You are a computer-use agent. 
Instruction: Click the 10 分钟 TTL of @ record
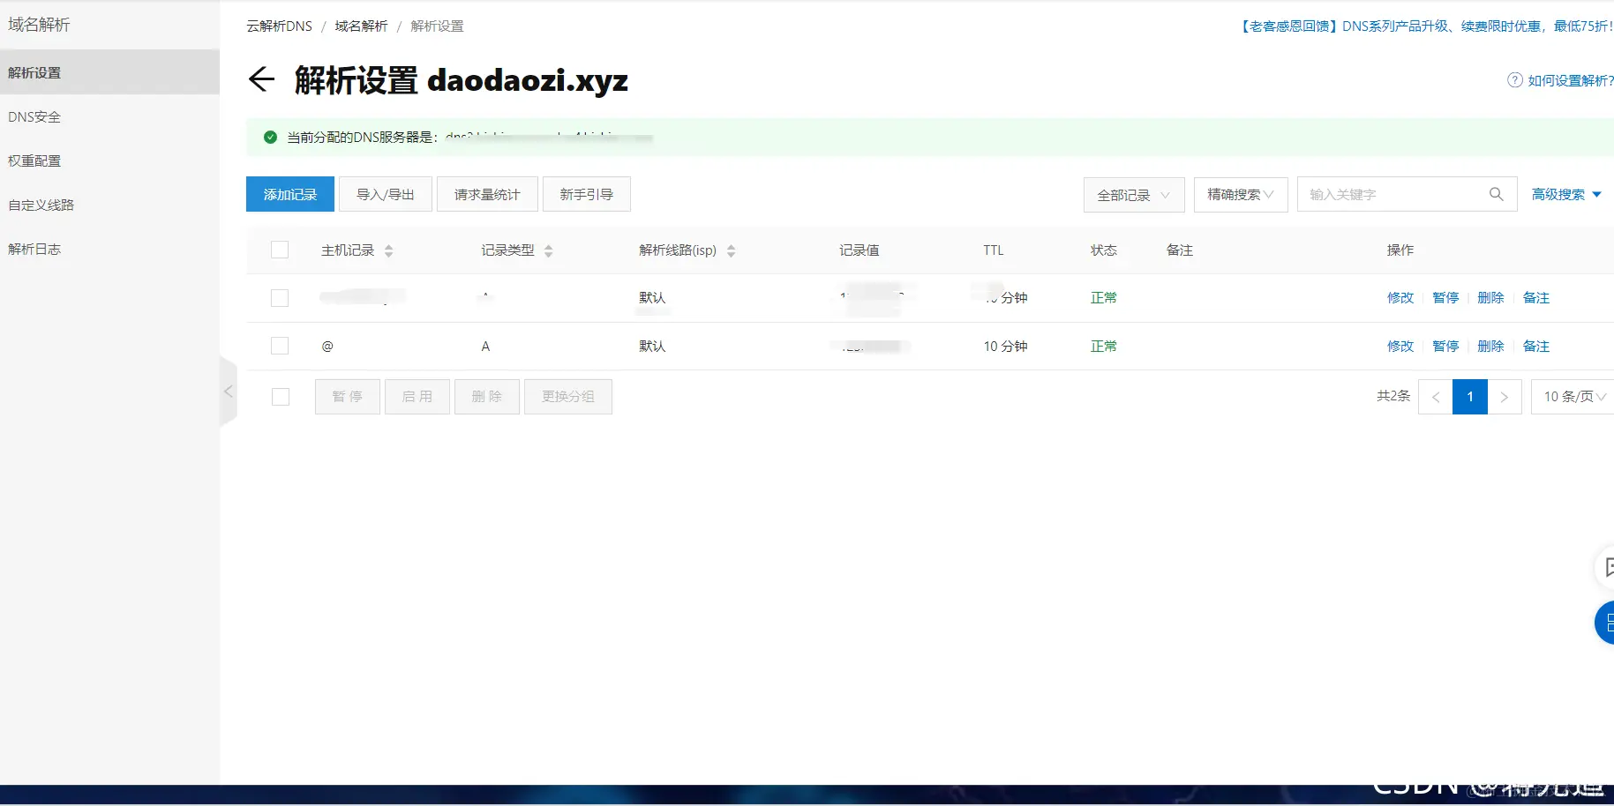(x=1005, y=347)
